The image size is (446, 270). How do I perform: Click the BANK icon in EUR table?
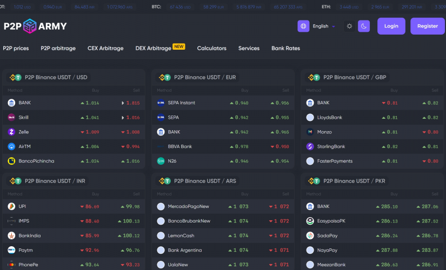(161, 132)
